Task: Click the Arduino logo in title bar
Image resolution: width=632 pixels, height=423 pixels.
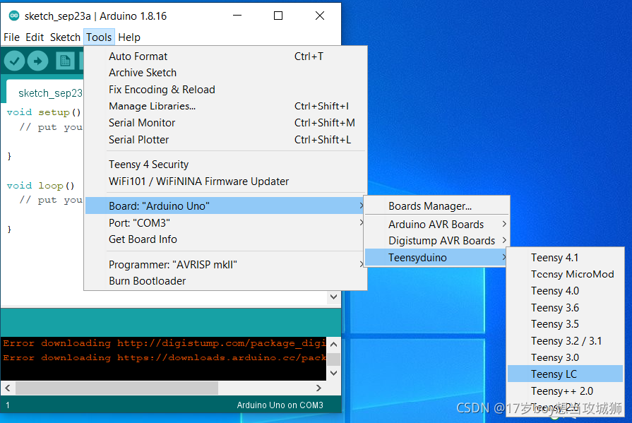Action: (14, 16)
